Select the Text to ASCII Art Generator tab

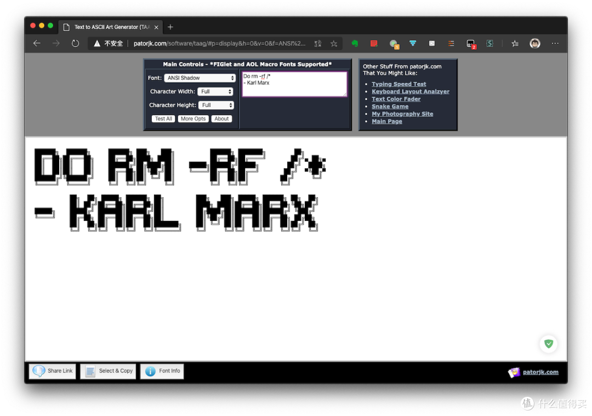tap(111, 27)
